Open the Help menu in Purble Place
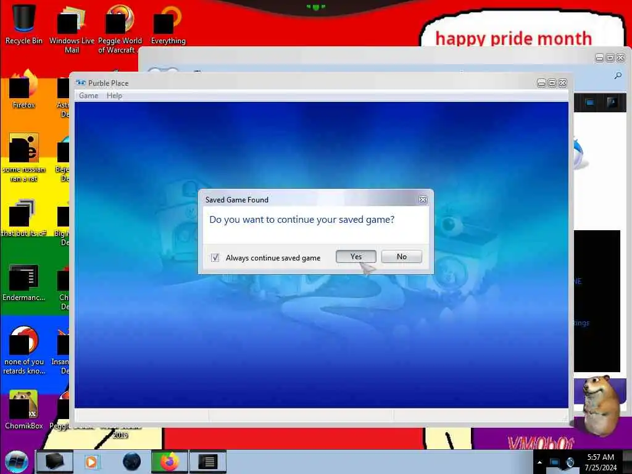Image resolution: width=632 pixels, height=474 pixels. coord(114,96)
